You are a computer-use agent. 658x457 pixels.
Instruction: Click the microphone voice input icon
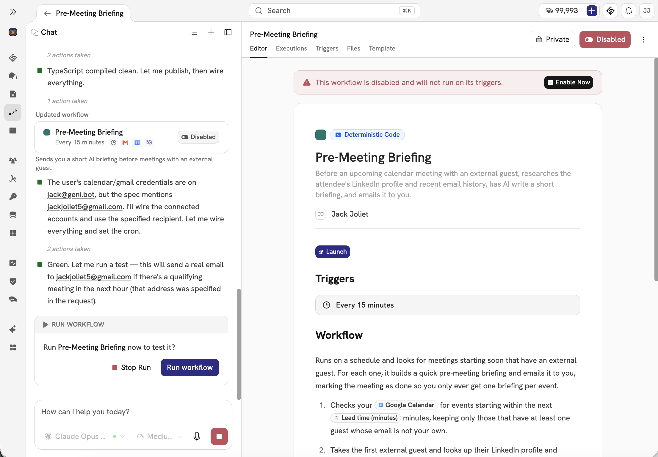(197, 436)
